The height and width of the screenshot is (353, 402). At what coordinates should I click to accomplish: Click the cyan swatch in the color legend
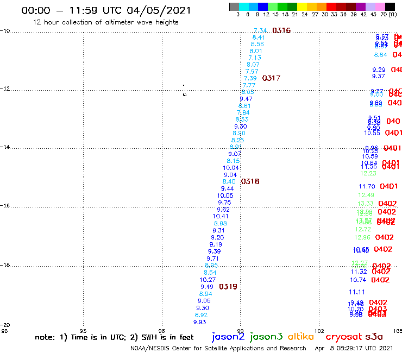coord(244,7)
